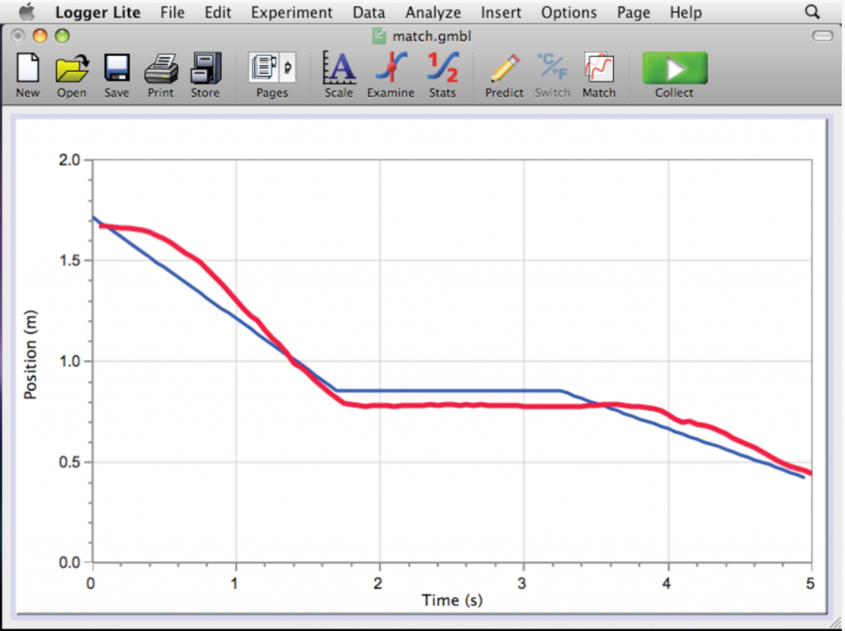Open the Insert menu

501,12
